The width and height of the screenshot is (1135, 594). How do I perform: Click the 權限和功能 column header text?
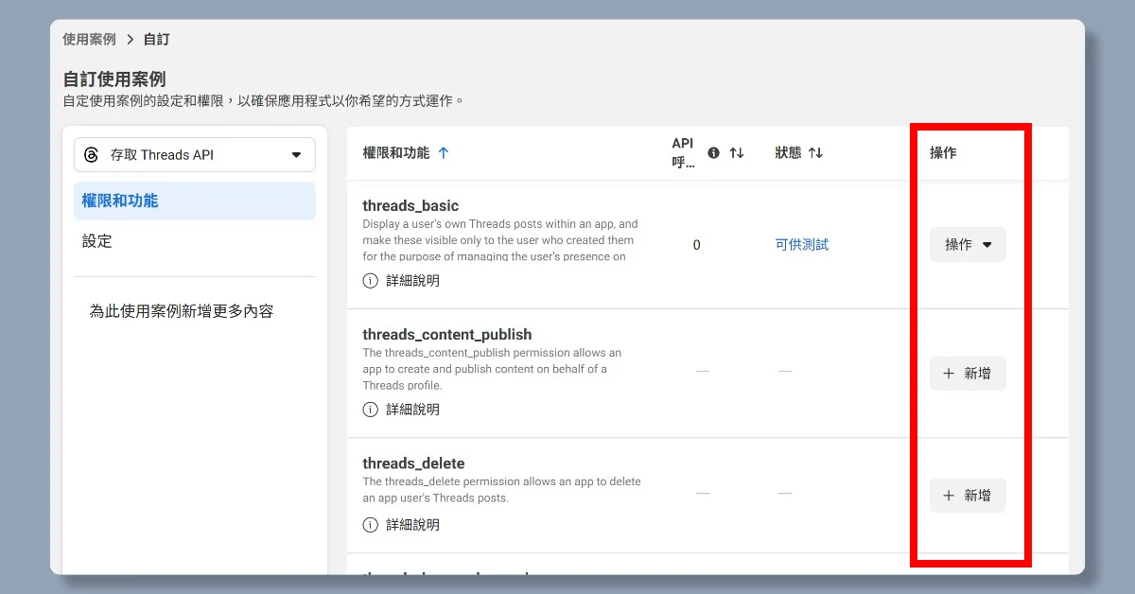coord(395,152)
